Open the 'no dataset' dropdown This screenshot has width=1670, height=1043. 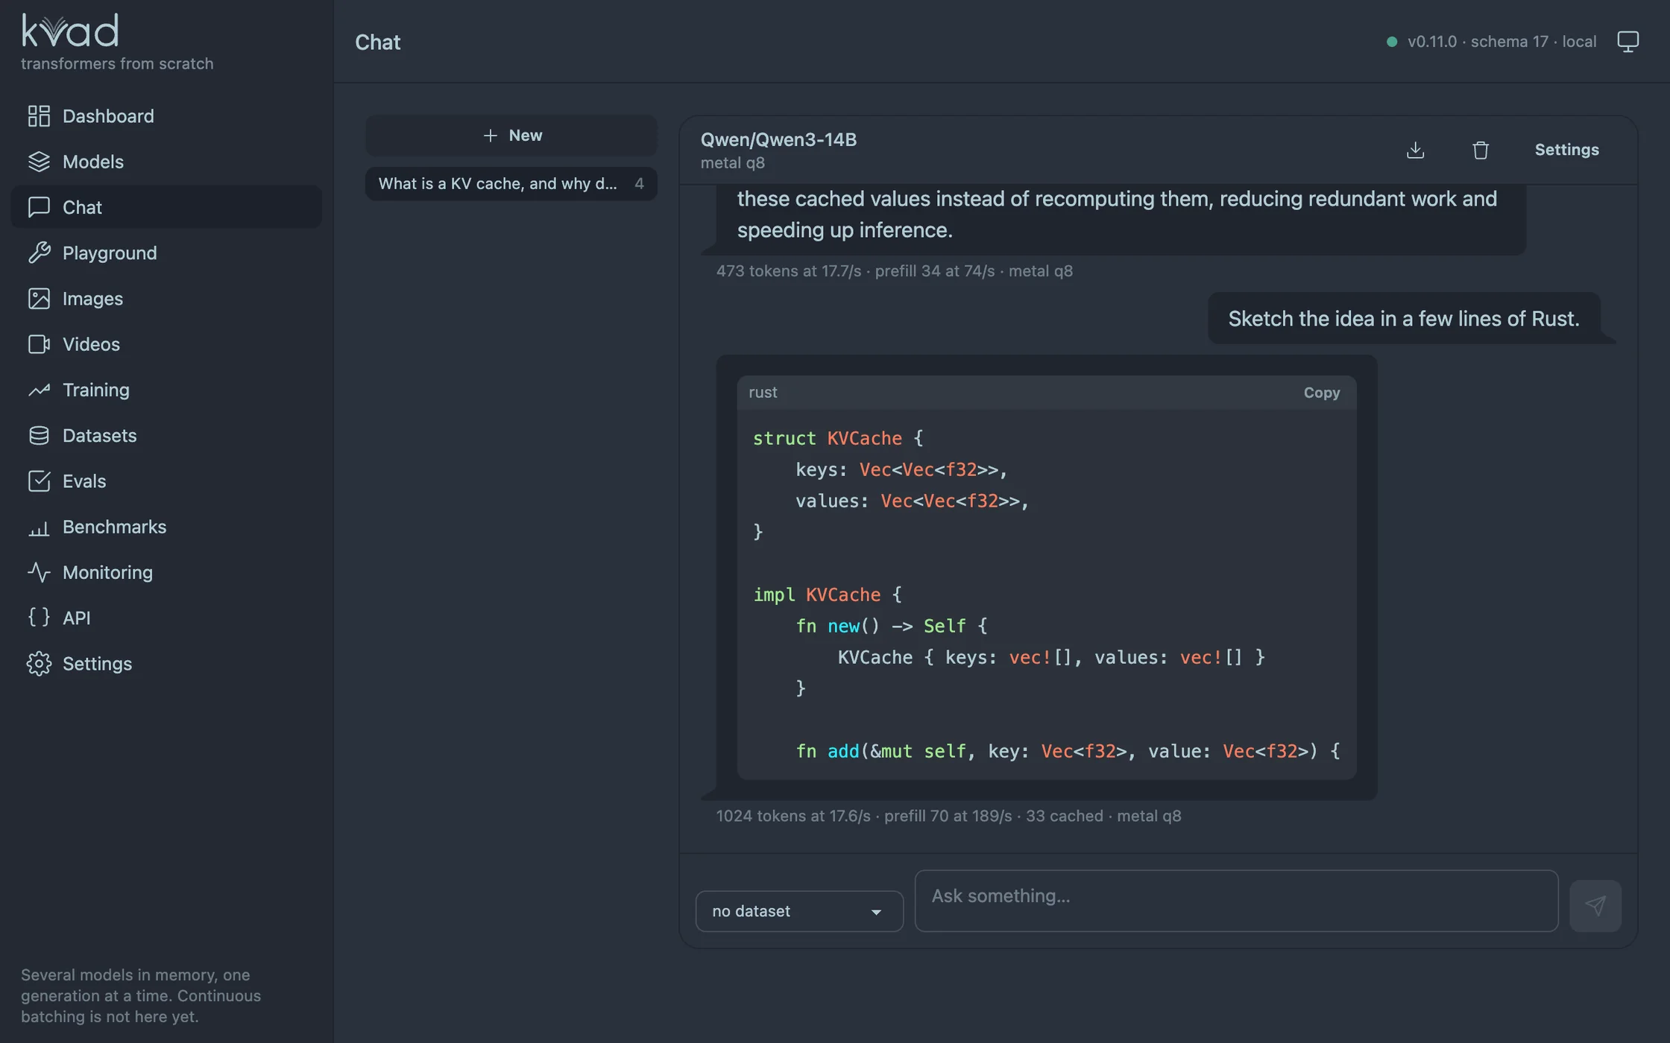(x=799, y=911)
